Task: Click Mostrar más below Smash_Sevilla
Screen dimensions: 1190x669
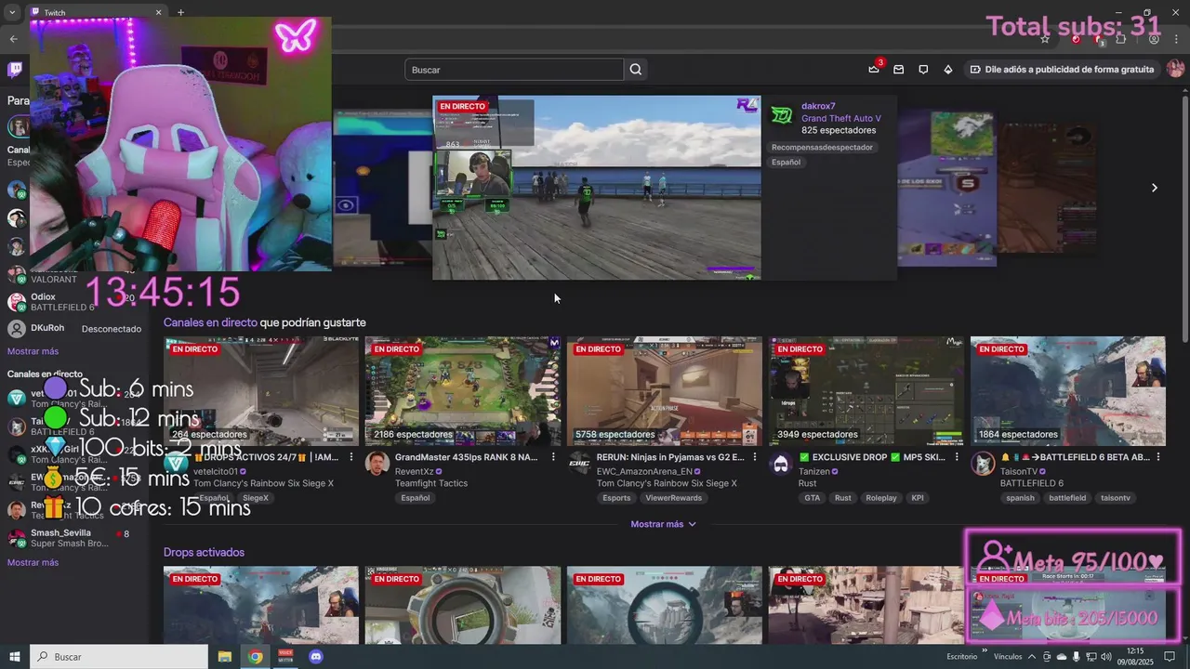Action: 33,562
